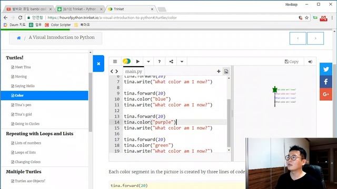This screenshot has height=189, width=337.
Task: Expand the share options dropdown arrow
Action: click(182, 61)
